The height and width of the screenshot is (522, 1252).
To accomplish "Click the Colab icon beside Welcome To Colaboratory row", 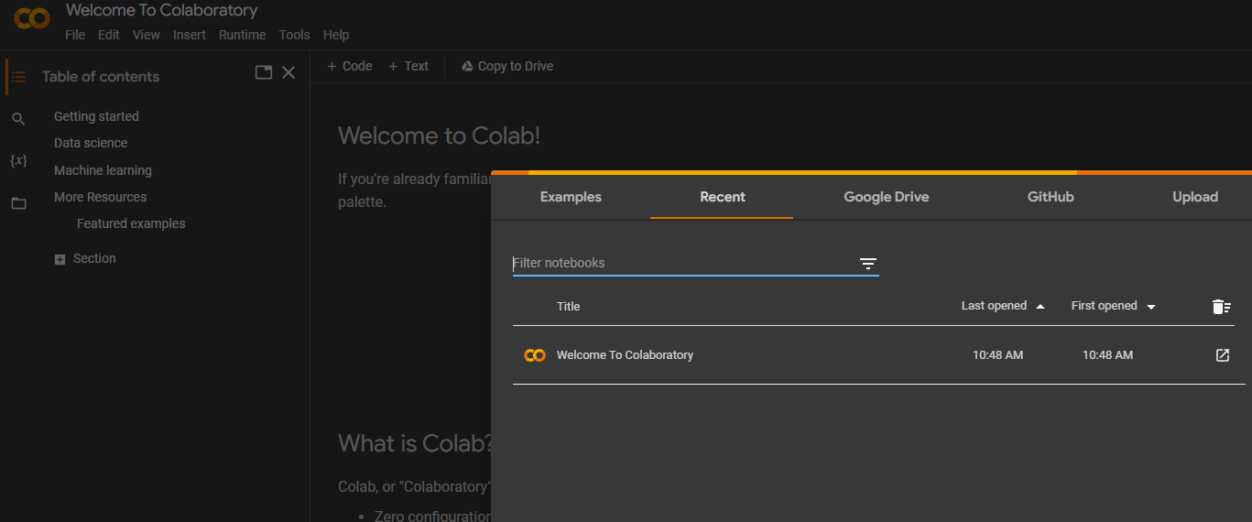I will point(535,355).
